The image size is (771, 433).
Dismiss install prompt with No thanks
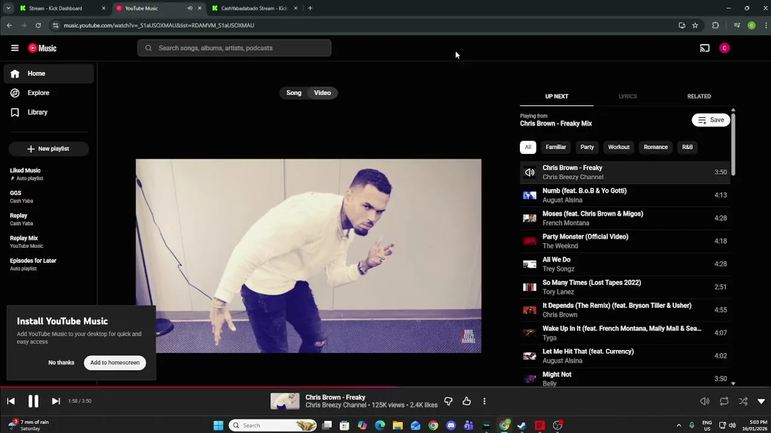tap(61, 363)
